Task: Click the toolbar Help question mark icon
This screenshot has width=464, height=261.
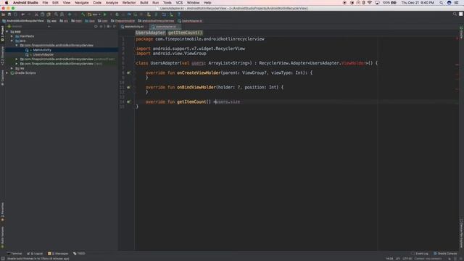Action: (178, 14)
